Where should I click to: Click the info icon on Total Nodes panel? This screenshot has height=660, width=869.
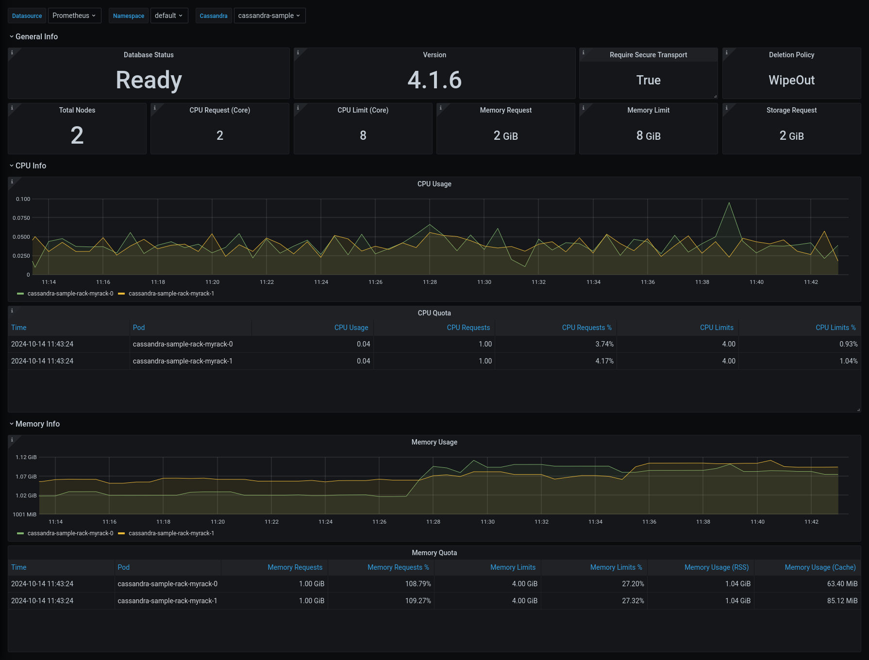tap(12, 108)
